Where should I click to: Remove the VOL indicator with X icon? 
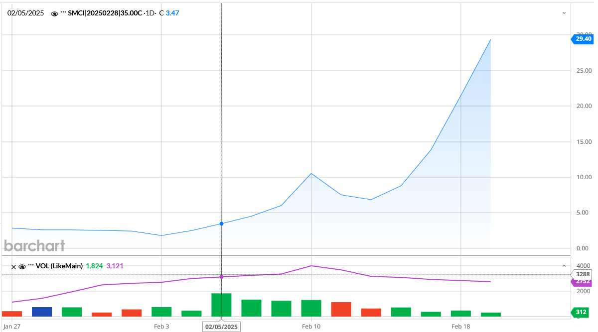pos(14,266)
